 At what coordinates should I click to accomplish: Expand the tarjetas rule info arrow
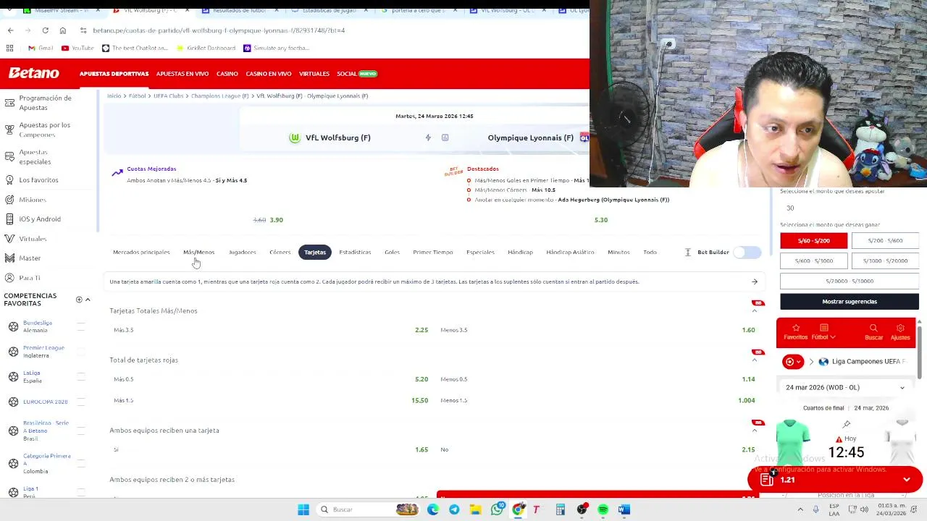pos(755,281)
